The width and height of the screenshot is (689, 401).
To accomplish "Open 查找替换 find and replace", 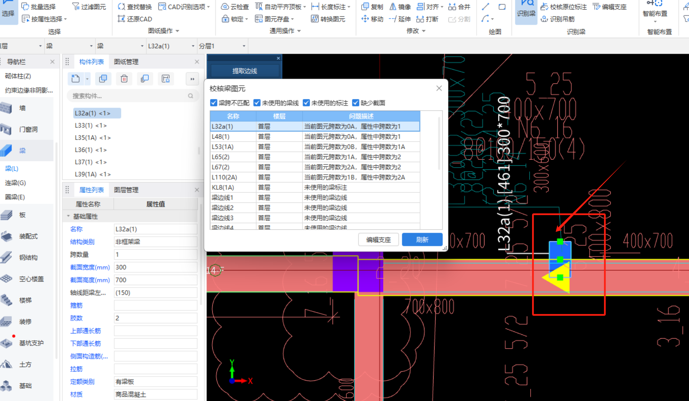I will pyautogui.click(x=135, y=7).
